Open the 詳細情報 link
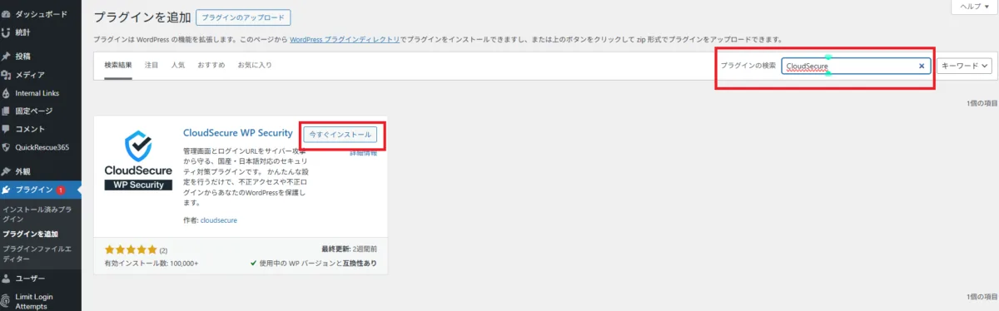Image resolution: width=999 pixels, height=311 pixels. point(363,153)
